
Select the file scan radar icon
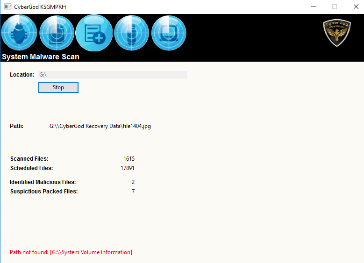pos(57,33)
